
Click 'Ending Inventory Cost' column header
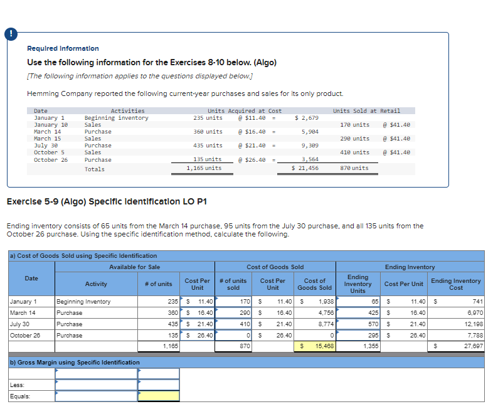click(x=456, y=284)
